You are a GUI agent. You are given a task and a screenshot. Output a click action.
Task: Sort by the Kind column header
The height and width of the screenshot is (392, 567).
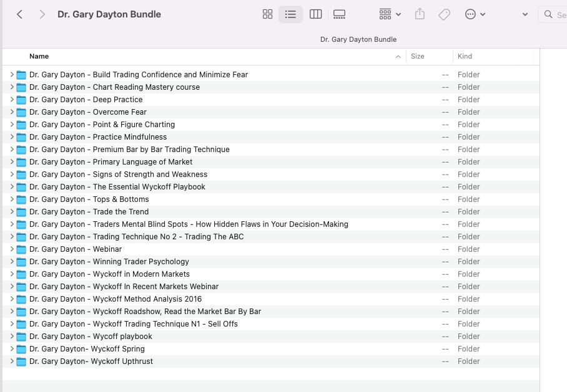point(465,56)
